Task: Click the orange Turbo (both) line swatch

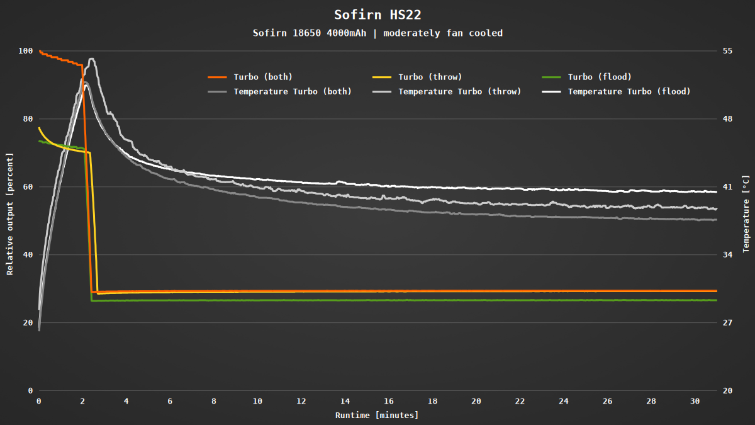Action: [x=218, y=77]
